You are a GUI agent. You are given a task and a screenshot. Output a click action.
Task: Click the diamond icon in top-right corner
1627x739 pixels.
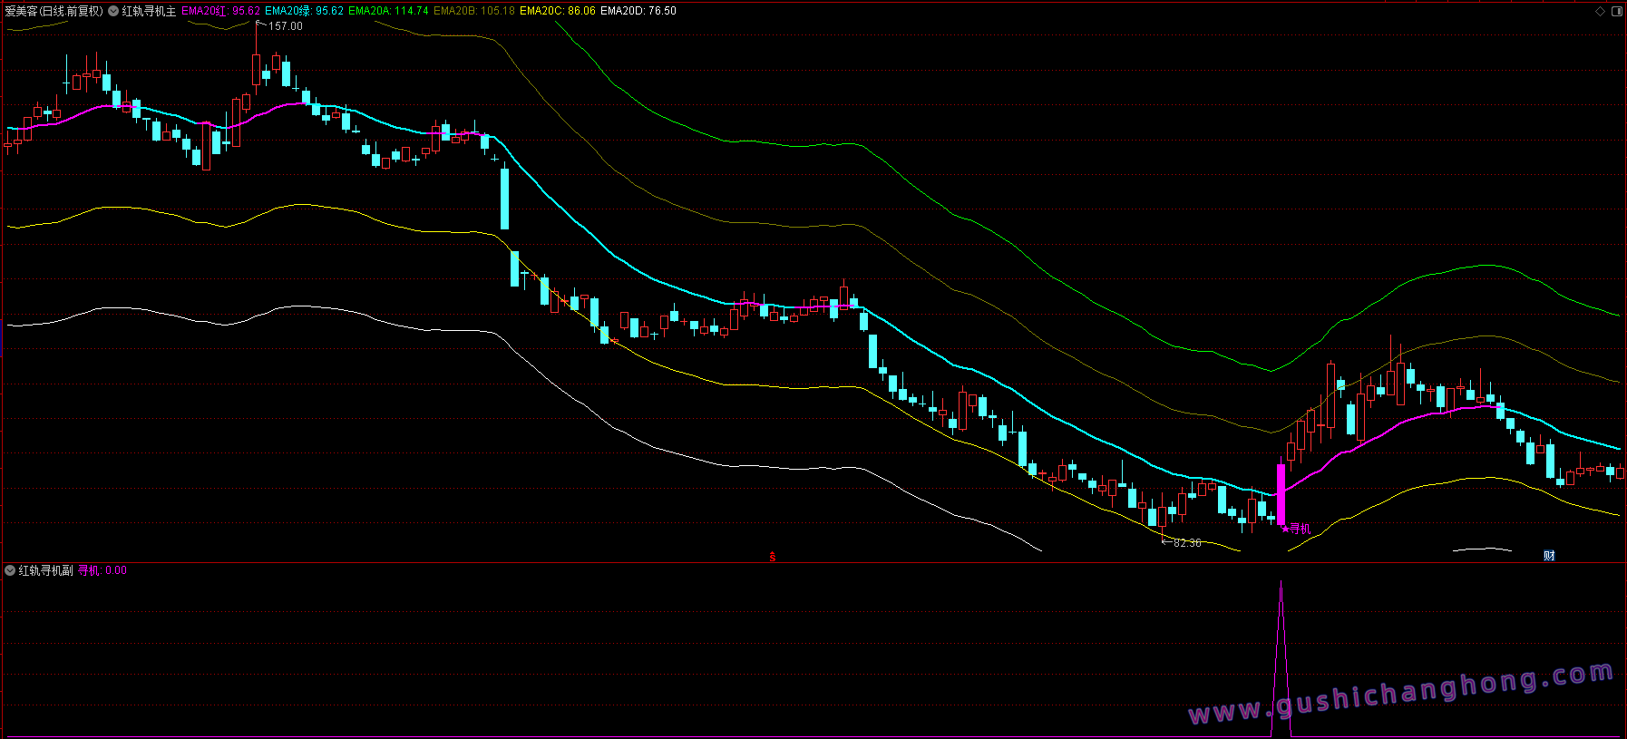1601,11
